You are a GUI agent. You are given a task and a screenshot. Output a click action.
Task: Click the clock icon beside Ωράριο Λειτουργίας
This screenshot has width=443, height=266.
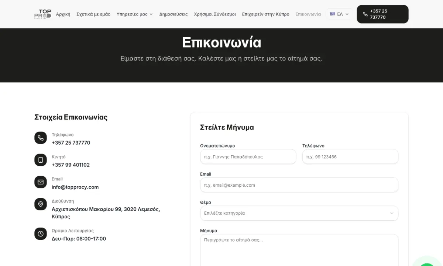click(x=41, y=234)
